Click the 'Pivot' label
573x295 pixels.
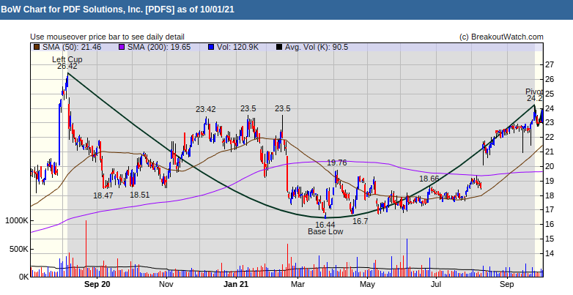tap(534, 92)
